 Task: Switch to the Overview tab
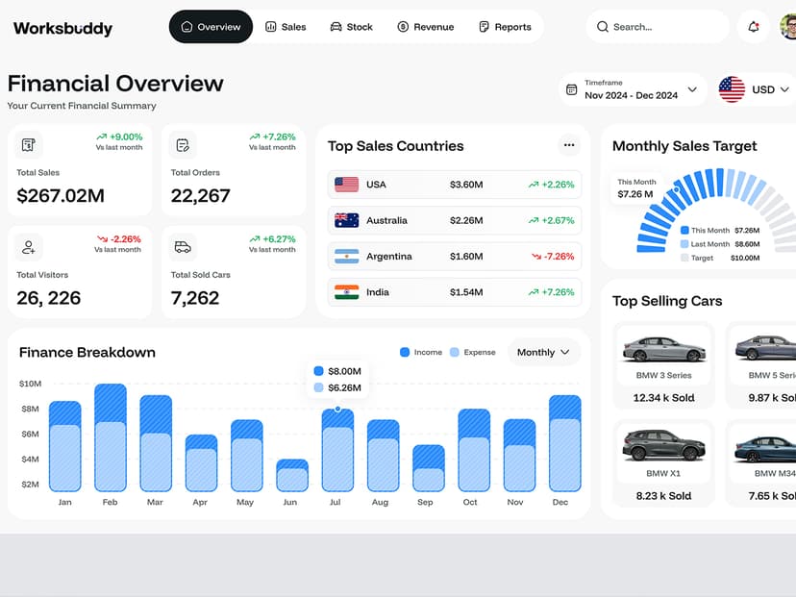211,26
